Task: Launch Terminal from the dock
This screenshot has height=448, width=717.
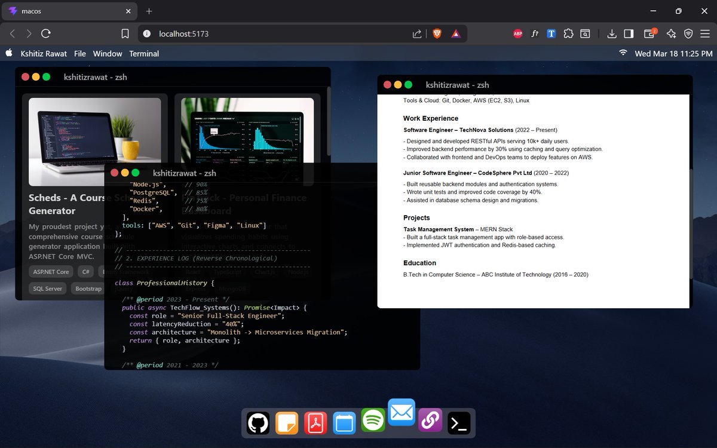Action: coord(459,424)
